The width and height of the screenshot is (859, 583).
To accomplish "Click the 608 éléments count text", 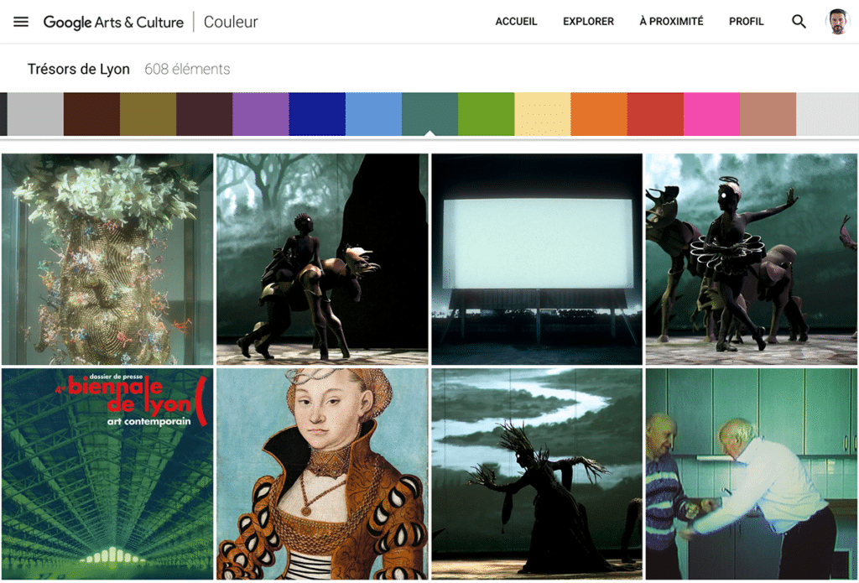I will [x=187, y=69].
